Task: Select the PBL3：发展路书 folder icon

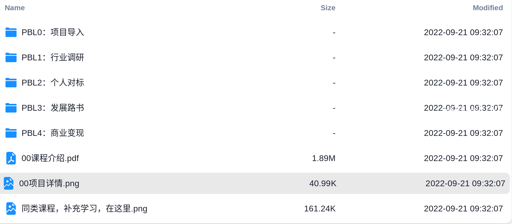Action: (11, 108)
